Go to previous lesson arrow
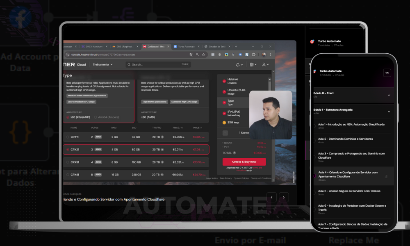Screen dimensions: 410x246 tap(271, 197)
